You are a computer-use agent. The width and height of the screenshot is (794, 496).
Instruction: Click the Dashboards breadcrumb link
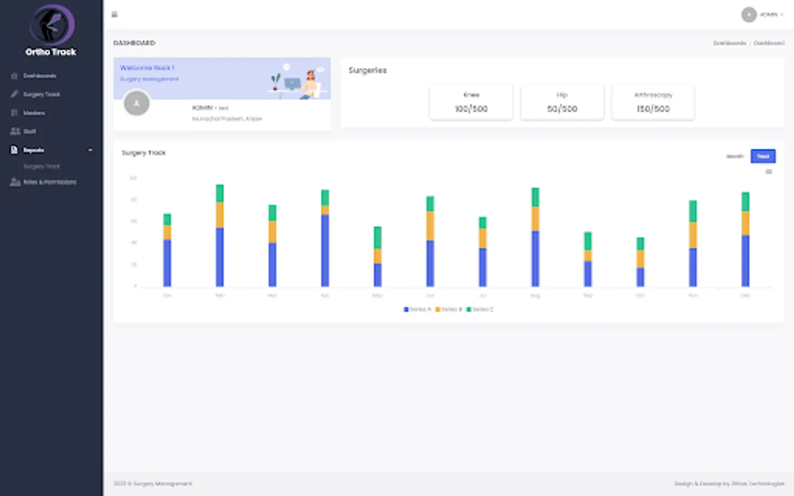pos(729,43)
